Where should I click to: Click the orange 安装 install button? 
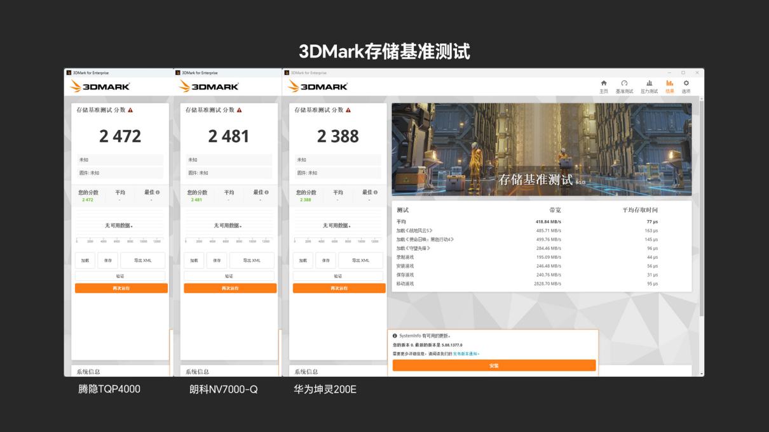[x=494, y=365]
